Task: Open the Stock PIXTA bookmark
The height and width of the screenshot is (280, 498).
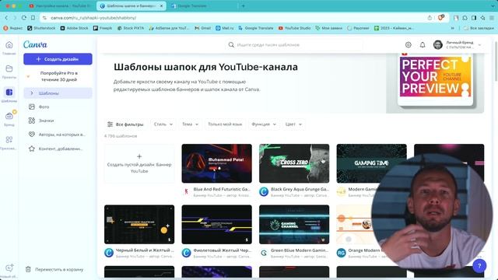Action: [131, 28]
